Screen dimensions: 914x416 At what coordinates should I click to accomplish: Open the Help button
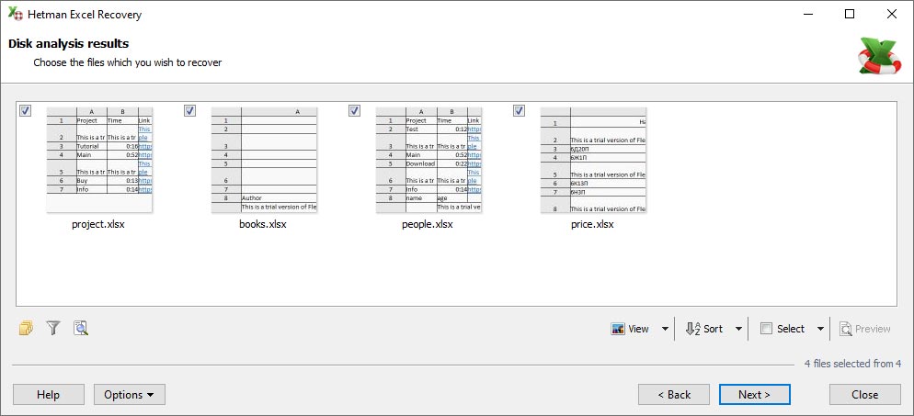point(49,395)
